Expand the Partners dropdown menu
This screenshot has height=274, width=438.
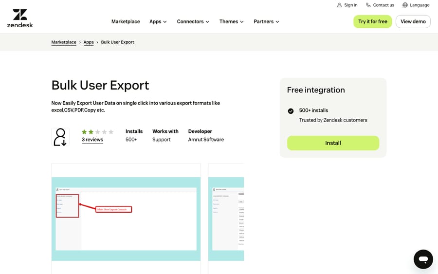tap(266, 21)
